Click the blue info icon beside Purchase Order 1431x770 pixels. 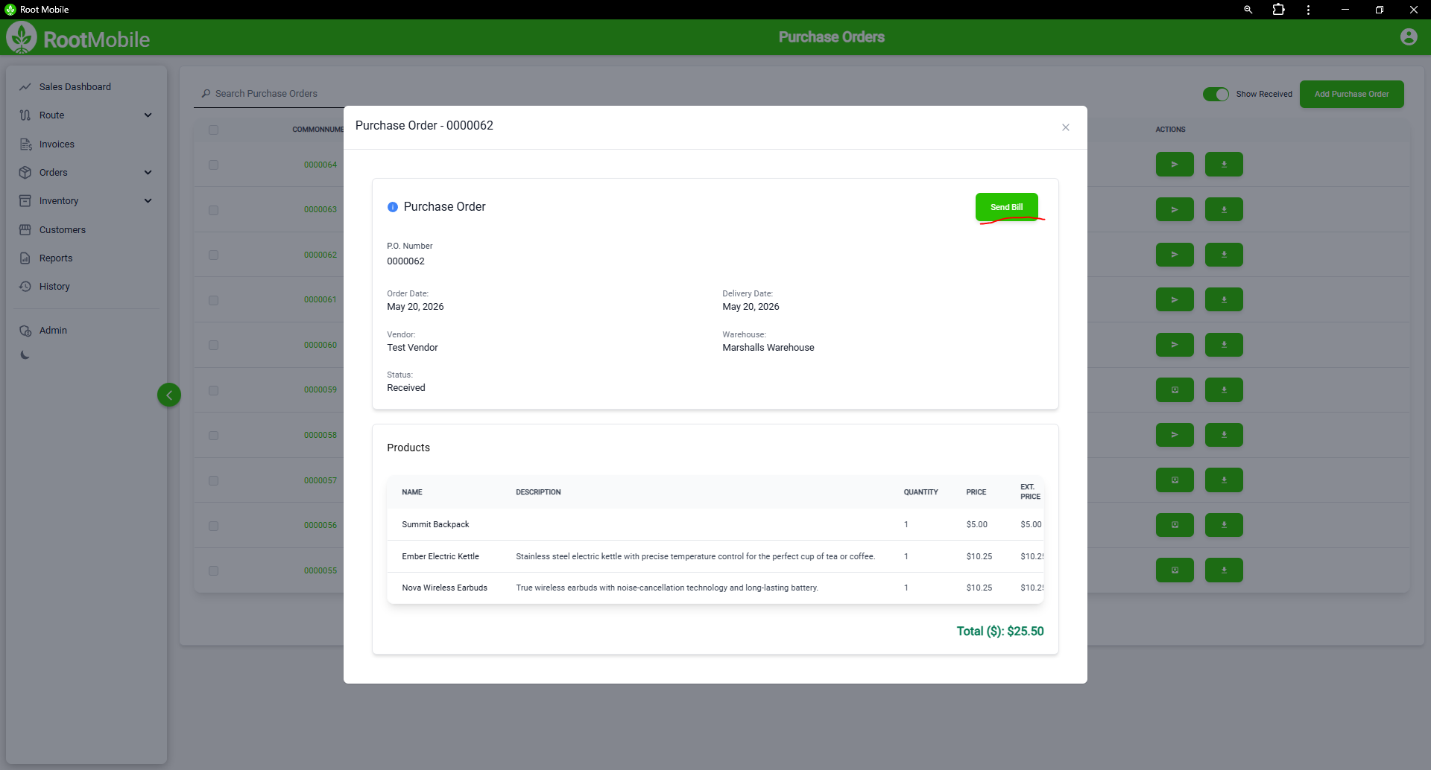coord(393,207)
